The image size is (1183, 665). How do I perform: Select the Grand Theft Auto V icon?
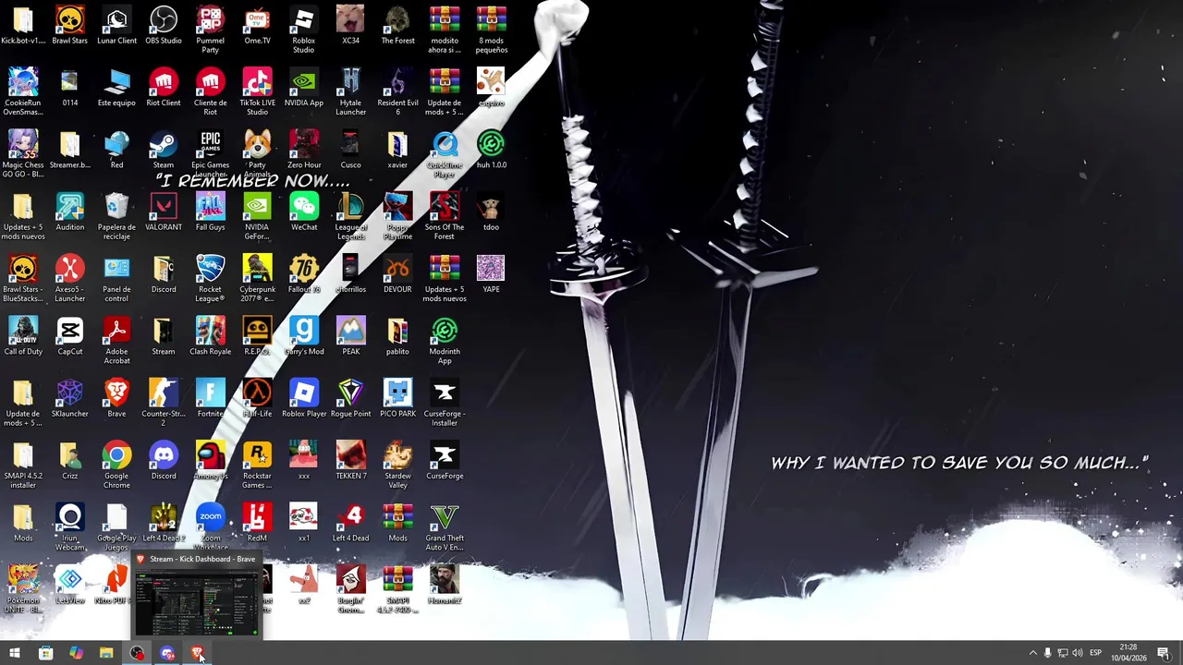pos(445,526)
